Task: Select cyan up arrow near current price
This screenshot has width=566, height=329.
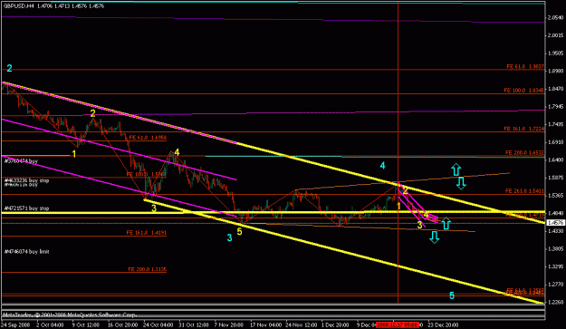Action: pos(446,223)
